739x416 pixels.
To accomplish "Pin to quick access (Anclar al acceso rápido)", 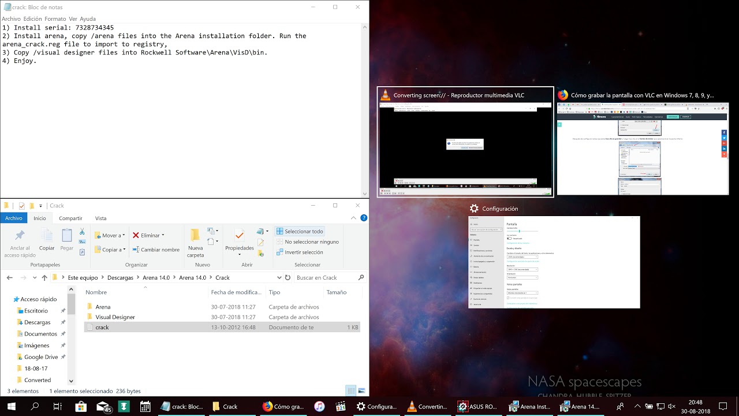I will (x=20, y=243).
